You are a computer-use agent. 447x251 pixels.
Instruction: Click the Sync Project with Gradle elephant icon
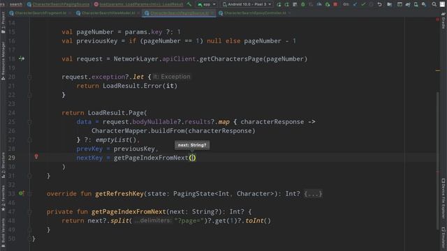pyautogui.click(x=408, y=4)
